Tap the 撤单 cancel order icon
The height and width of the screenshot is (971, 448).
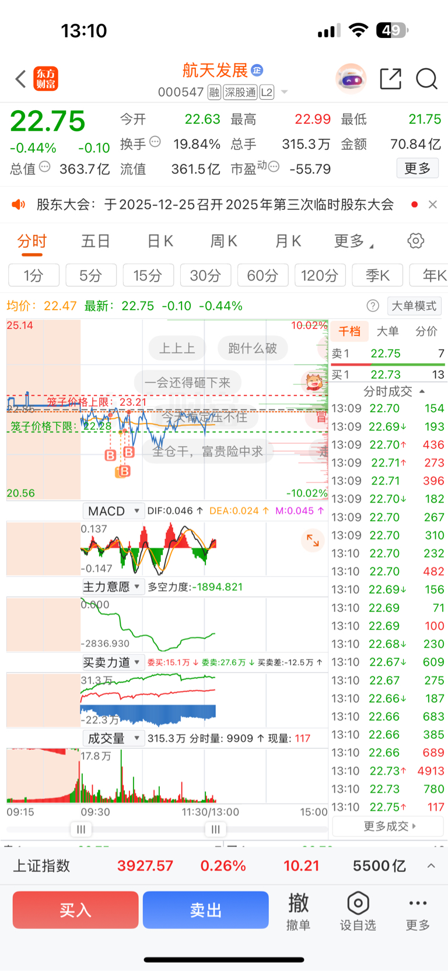pos(298,911)
